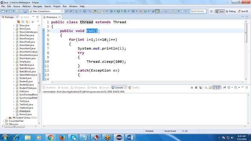Open Microsoft Word from the taskbar
This screenshot has height=141, width=251.
[130, 137]
